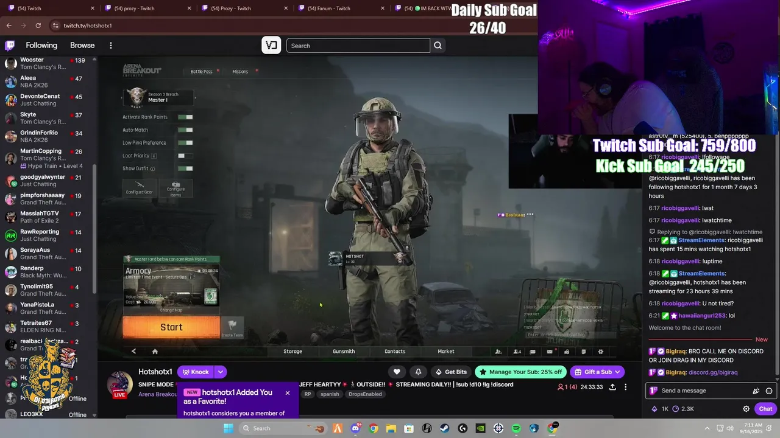
Task: Open the in-game chat bubble icon
Action: [x=533, y=351]
